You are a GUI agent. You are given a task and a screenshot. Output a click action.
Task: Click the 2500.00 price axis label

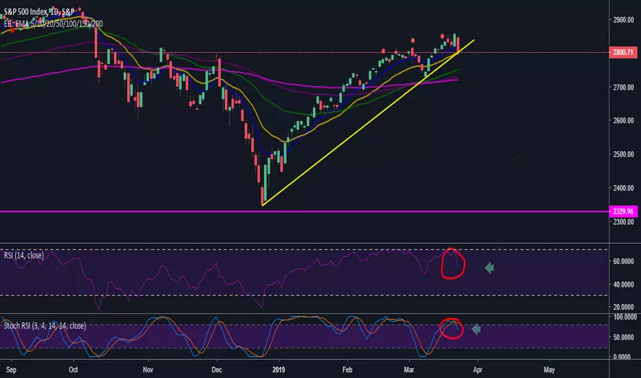pos(623,154)
